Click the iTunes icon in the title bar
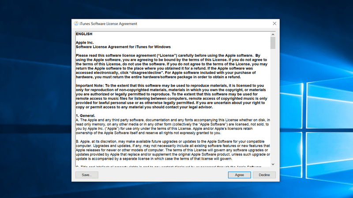353x198 pixels. pyautogui.click(x=76, y=24)
